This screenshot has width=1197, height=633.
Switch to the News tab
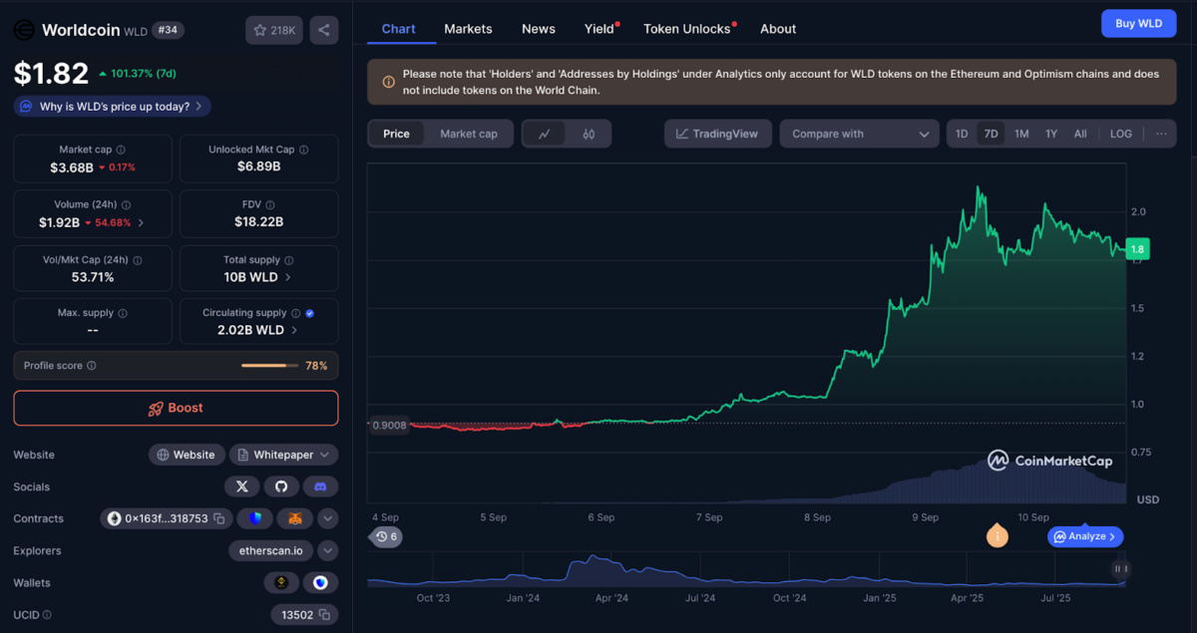(539, 29)
